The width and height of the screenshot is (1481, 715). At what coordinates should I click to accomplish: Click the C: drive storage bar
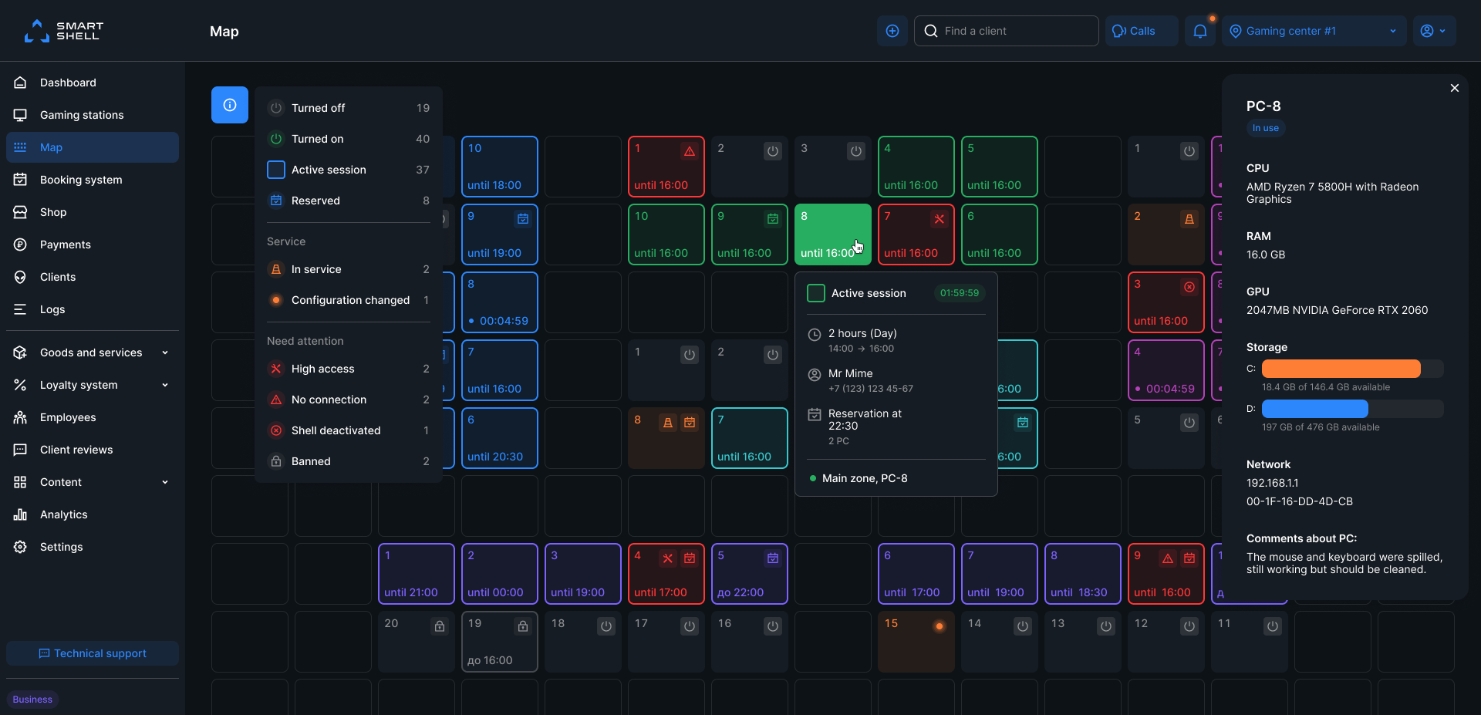(x=1351, y=369)
